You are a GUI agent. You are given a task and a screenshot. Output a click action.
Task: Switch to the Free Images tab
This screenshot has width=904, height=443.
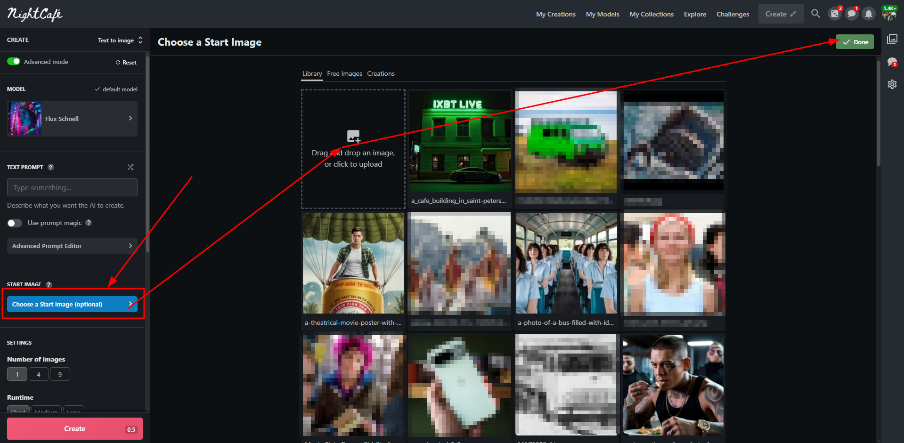[344, 74]
